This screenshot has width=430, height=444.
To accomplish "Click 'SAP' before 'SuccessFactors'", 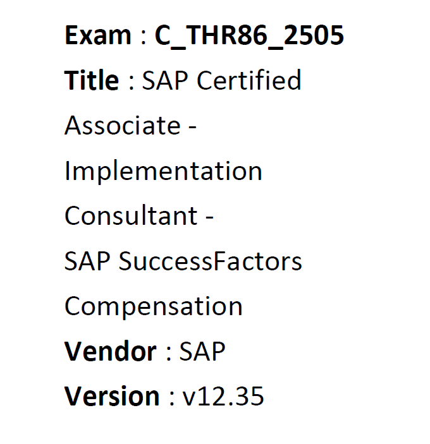I will (x=87, y=261).
